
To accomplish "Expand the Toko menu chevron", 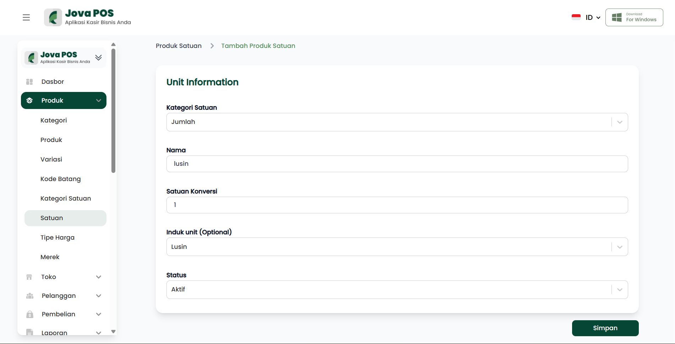I will tap(99, 277).
